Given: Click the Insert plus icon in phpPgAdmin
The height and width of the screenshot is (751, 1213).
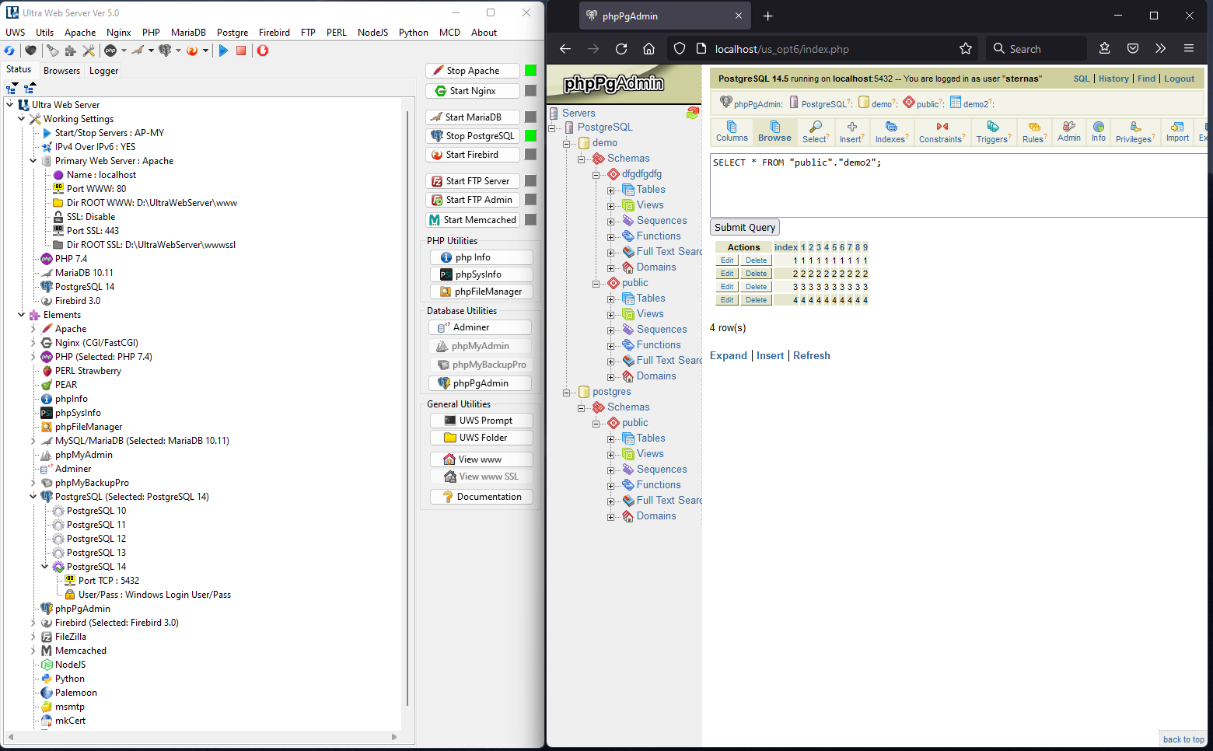Looking at the screenshot, I should [852, 127].
